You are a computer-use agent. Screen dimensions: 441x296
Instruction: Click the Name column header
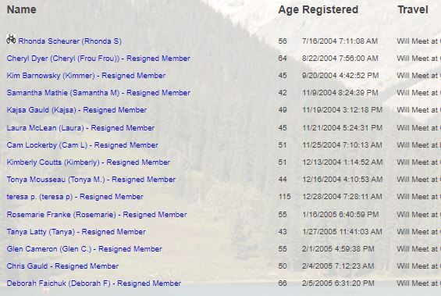point(22,9)
